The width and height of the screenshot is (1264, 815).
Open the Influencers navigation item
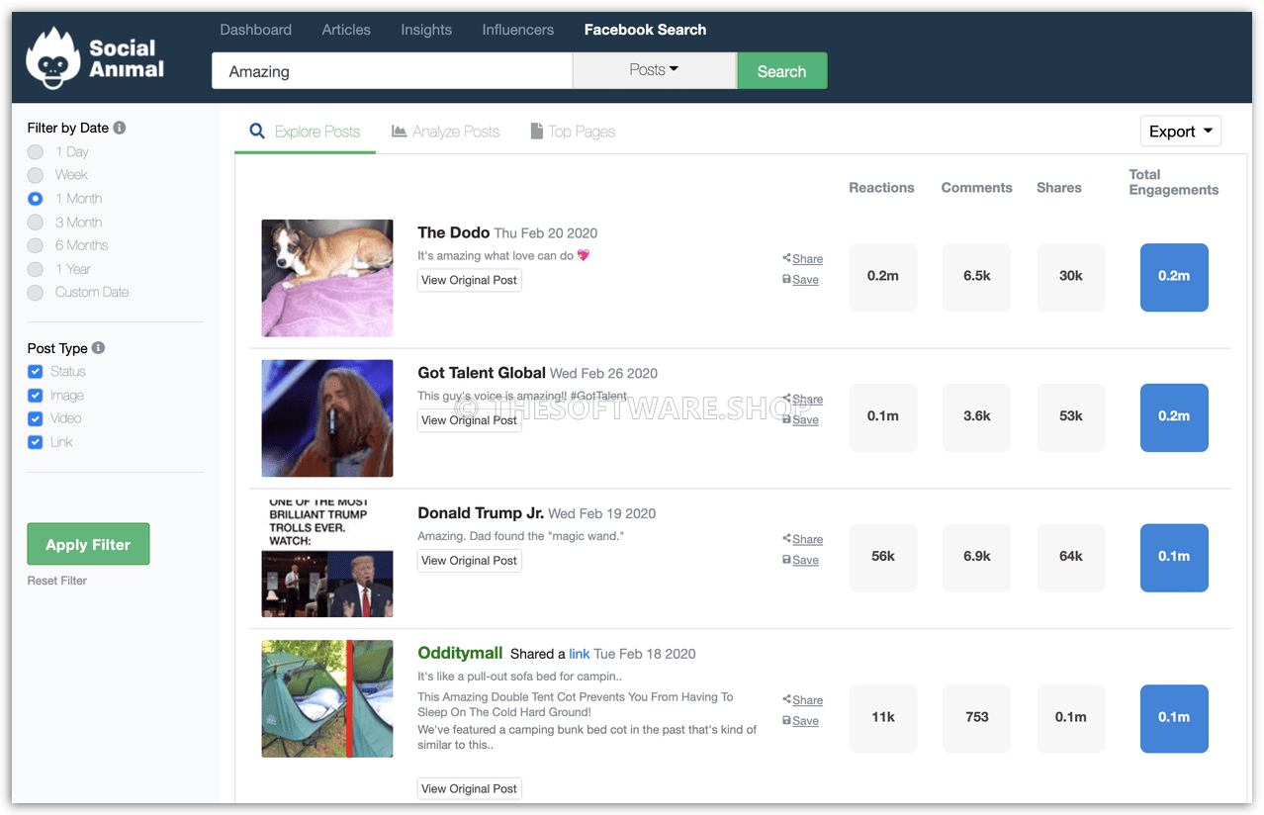tap(517, 30)
